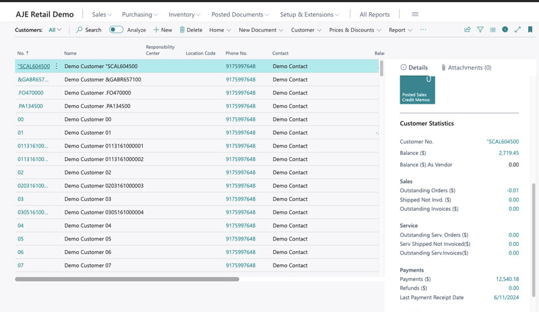This screenshot has width=539, height=312.
Task: Open the Posted Sales Credit Memos tile
Action: coord(417,90)
